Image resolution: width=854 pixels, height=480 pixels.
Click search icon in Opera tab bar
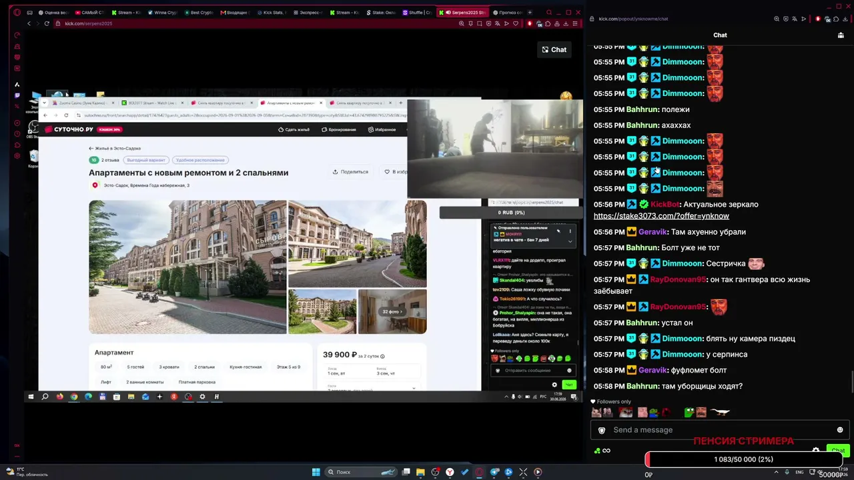[x=549, y=13]
